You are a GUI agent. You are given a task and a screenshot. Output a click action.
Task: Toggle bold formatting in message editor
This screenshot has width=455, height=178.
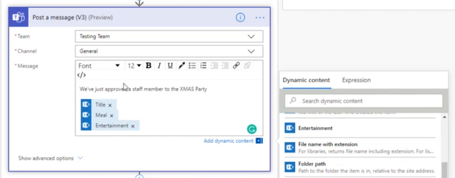149,66
